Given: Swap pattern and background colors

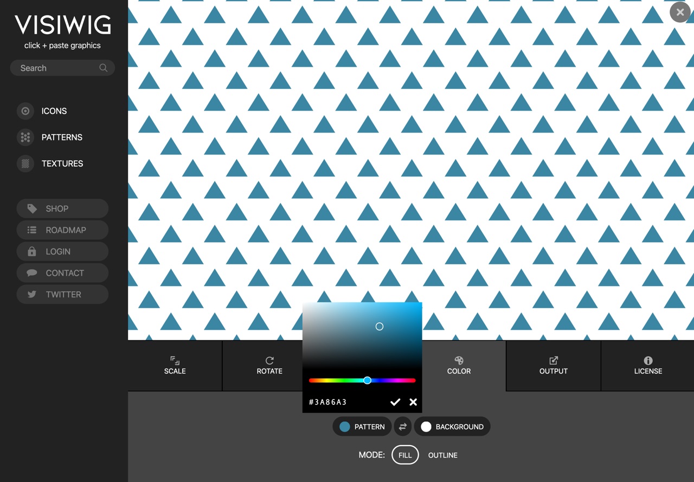Looking at the screenshot, I should point(403,427).
